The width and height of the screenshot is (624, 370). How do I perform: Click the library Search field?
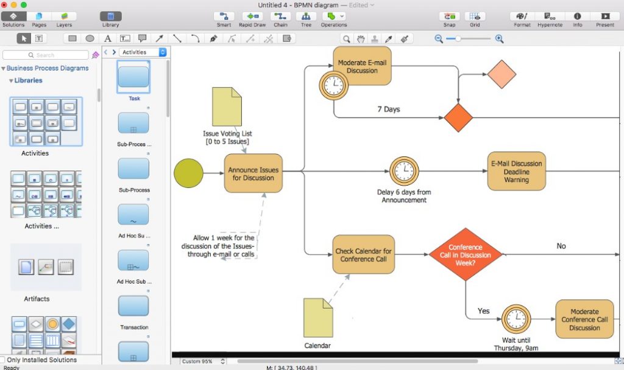click(45, 55)
